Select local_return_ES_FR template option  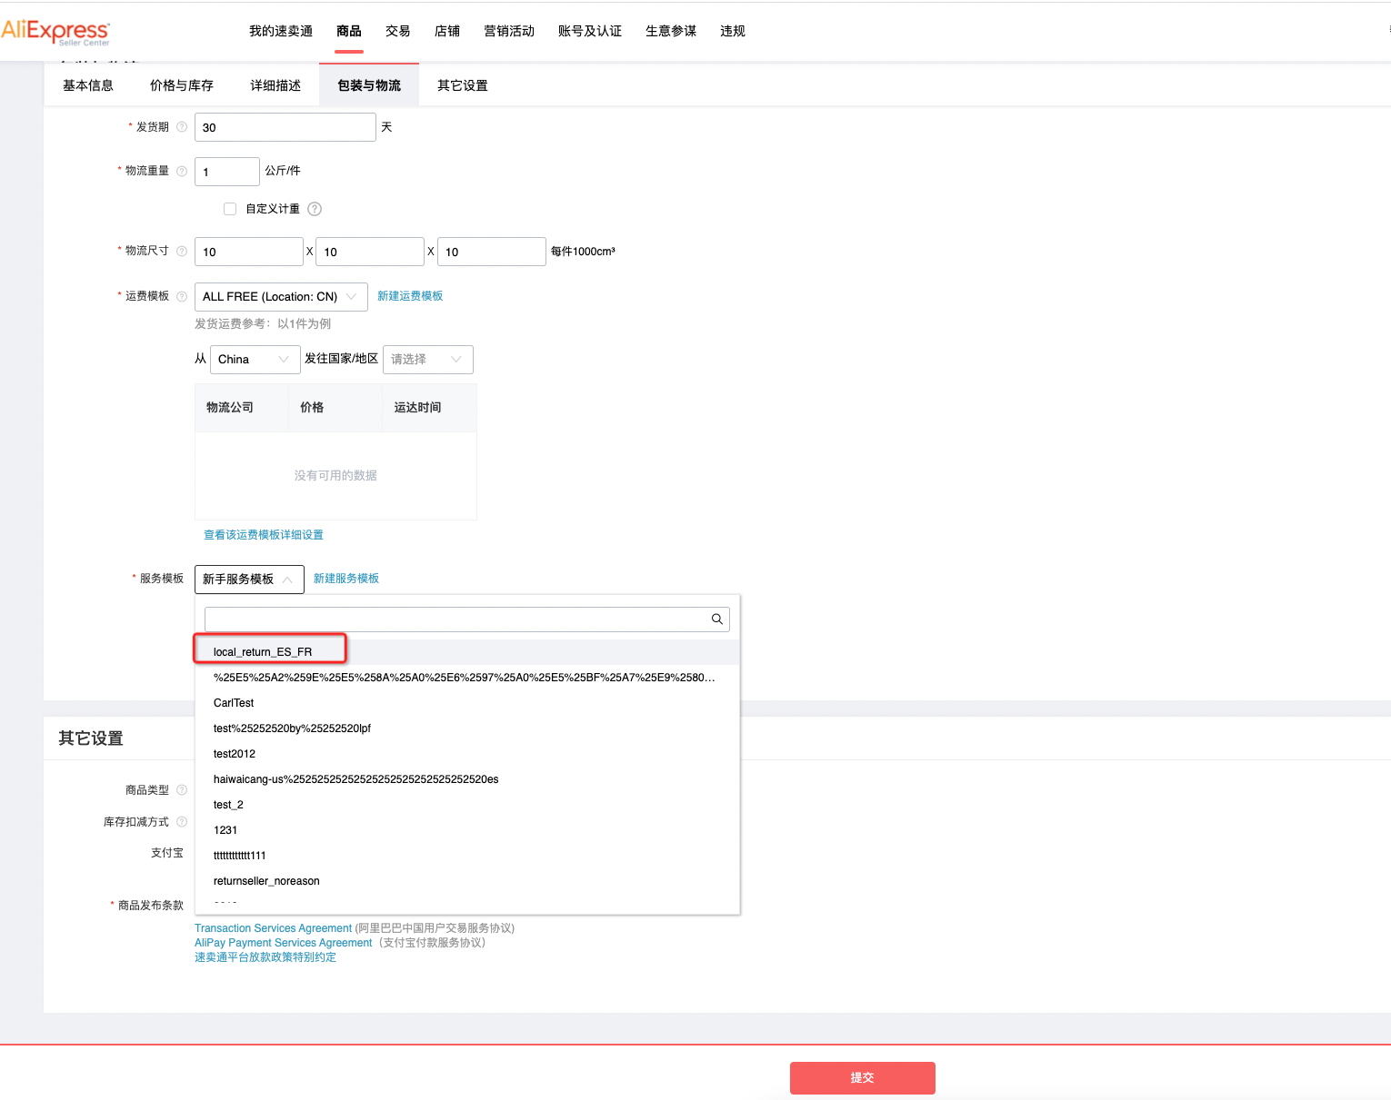click(x=468, y=652)
